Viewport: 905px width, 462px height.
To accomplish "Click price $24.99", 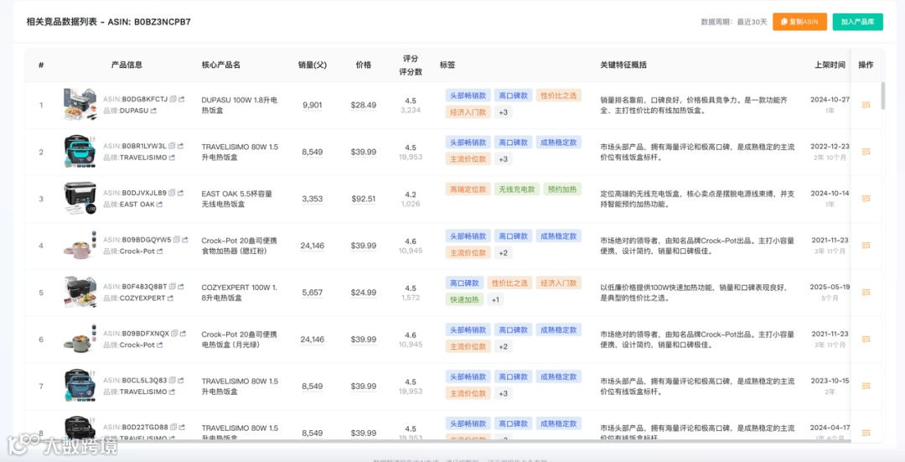I will [x=364, y=293].
